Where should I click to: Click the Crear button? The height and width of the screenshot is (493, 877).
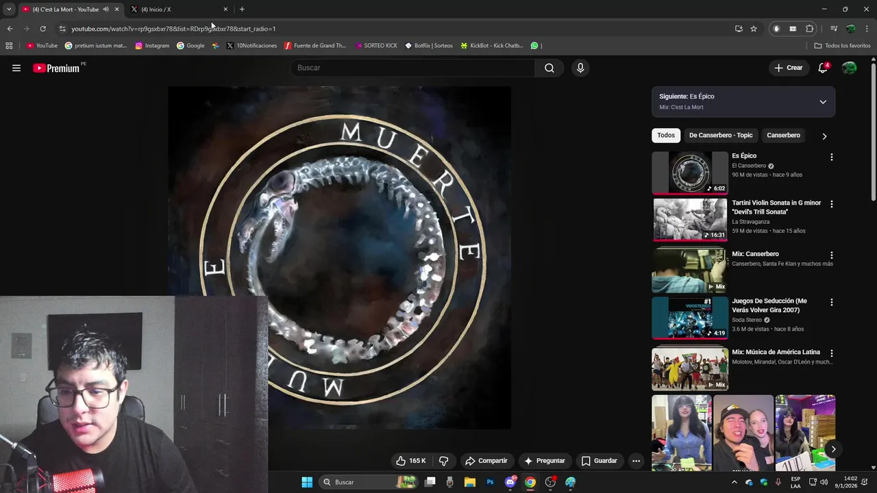pyautogui.click(x=788, y=68)
